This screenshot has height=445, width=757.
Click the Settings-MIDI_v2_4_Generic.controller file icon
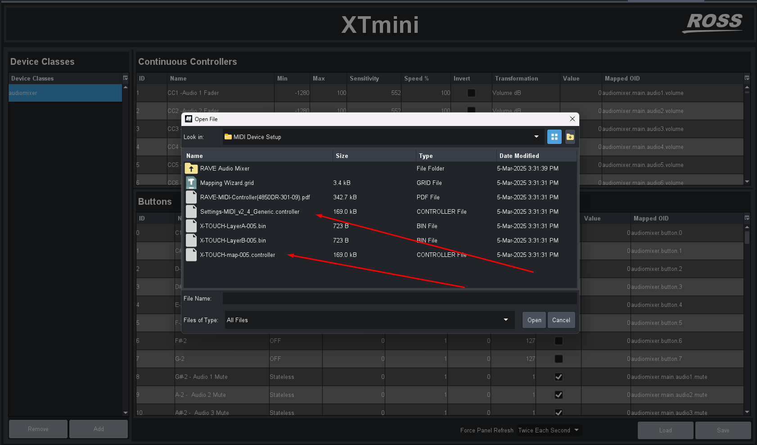191,211
